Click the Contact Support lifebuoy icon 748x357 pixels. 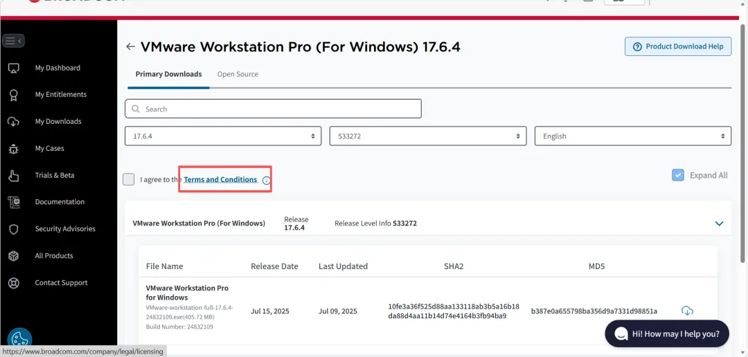point(13,283)
